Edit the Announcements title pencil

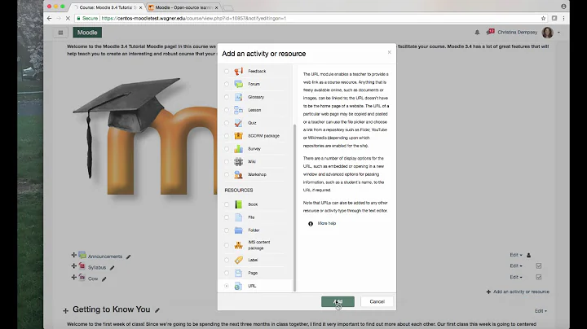click(x=129, y=257)
